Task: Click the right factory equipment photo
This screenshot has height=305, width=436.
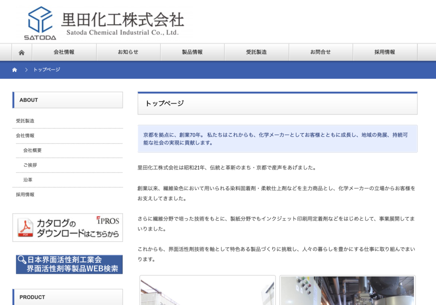Action: 347,290
